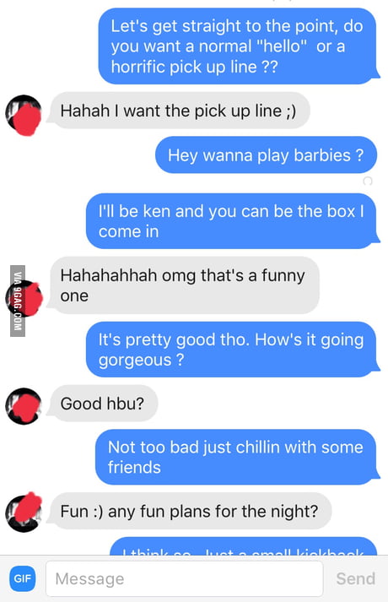Select the 'It's pretty good tho' message

pos(232,350)
